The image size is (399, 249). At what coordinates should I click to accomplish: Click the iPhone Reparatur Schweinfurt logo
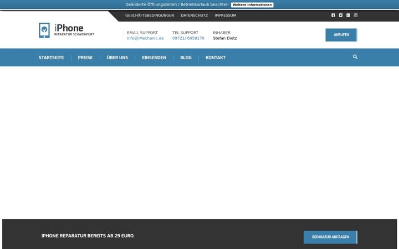66,30
